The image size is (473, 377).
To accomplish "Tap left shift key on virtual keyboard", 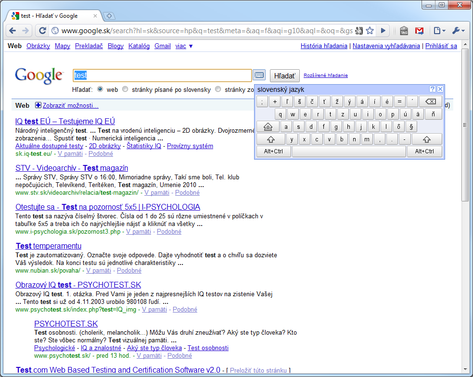I will point(270,139).
